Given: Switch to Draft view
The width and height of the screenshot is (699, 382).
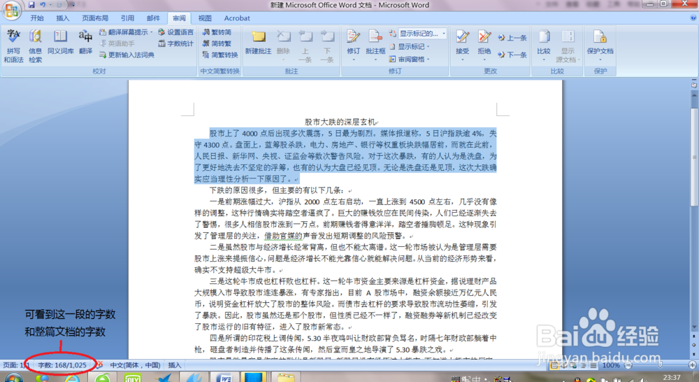Looking at the screenshot, I should click(593, 365).
